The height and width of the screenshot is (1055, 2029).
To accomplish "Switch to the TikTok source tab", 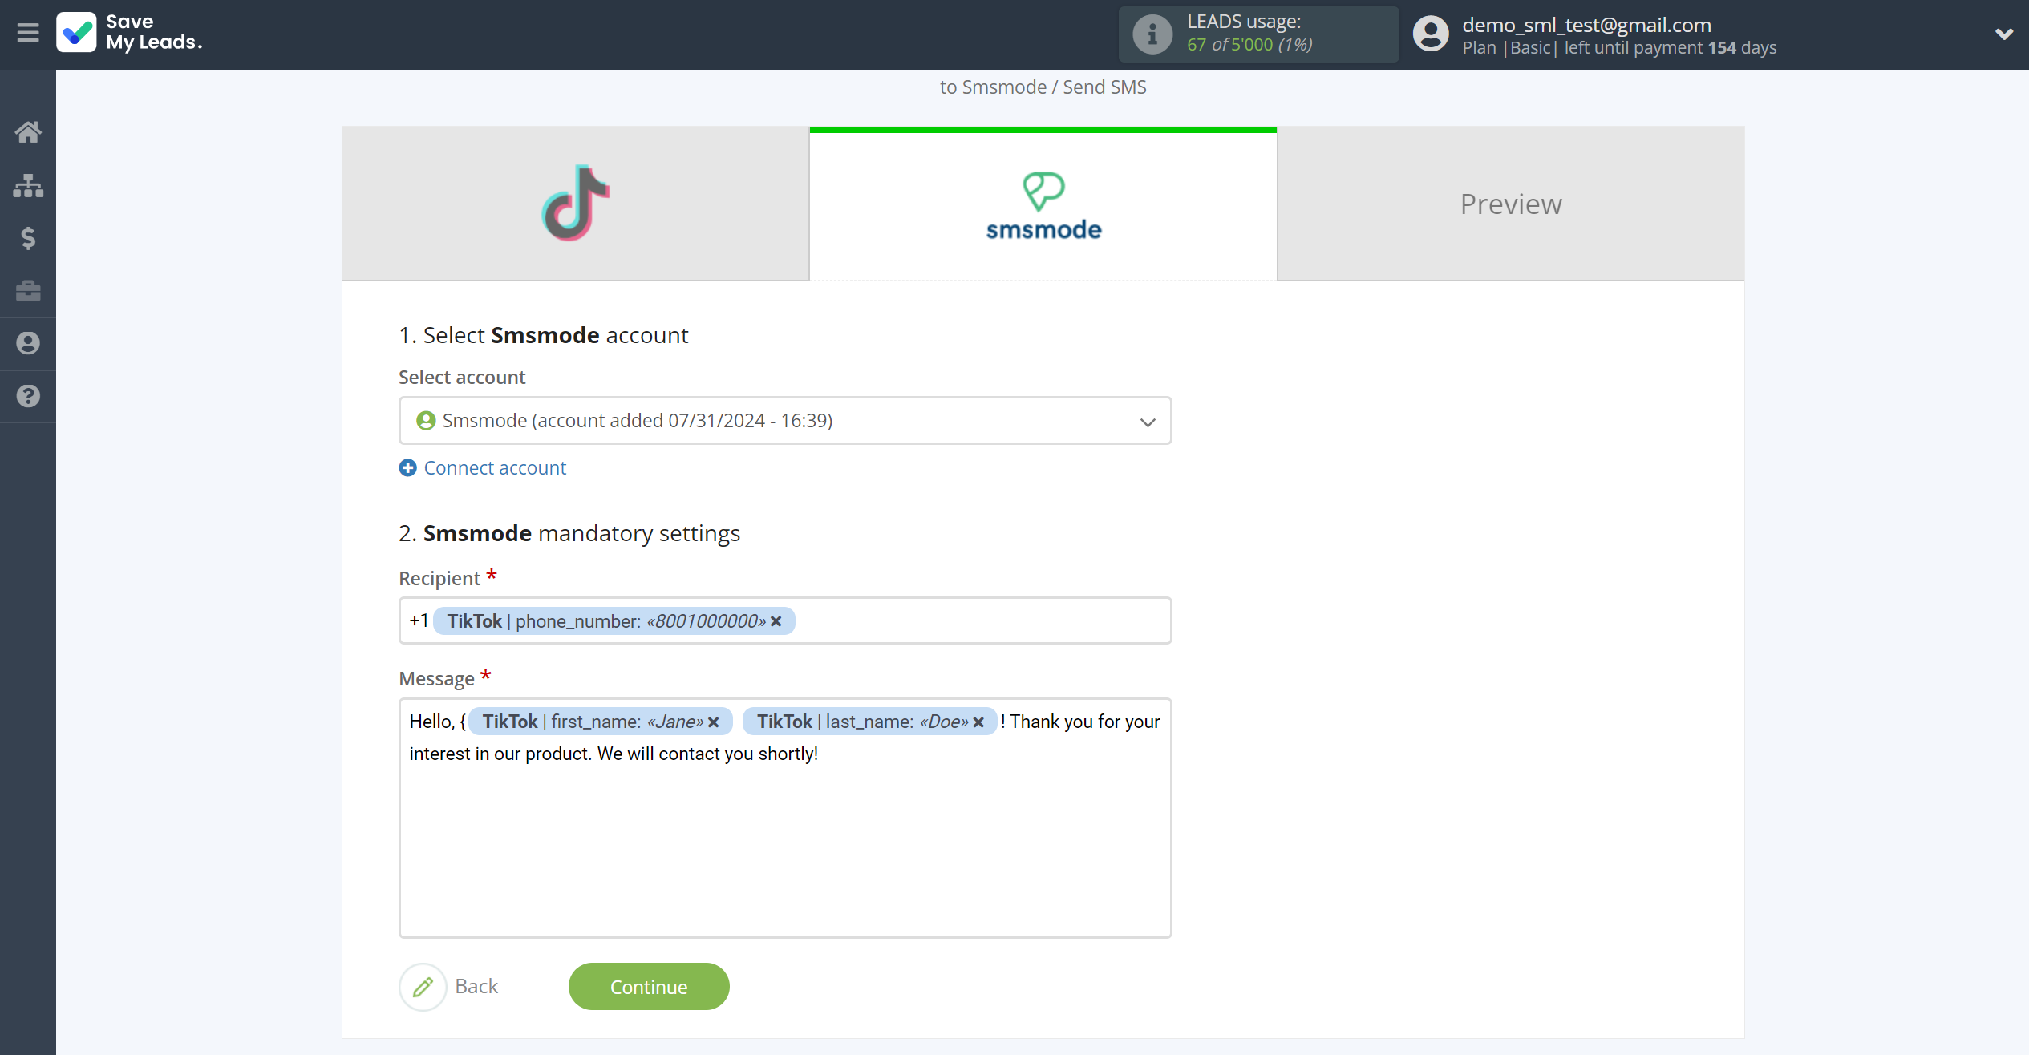I will pos(576,204).
